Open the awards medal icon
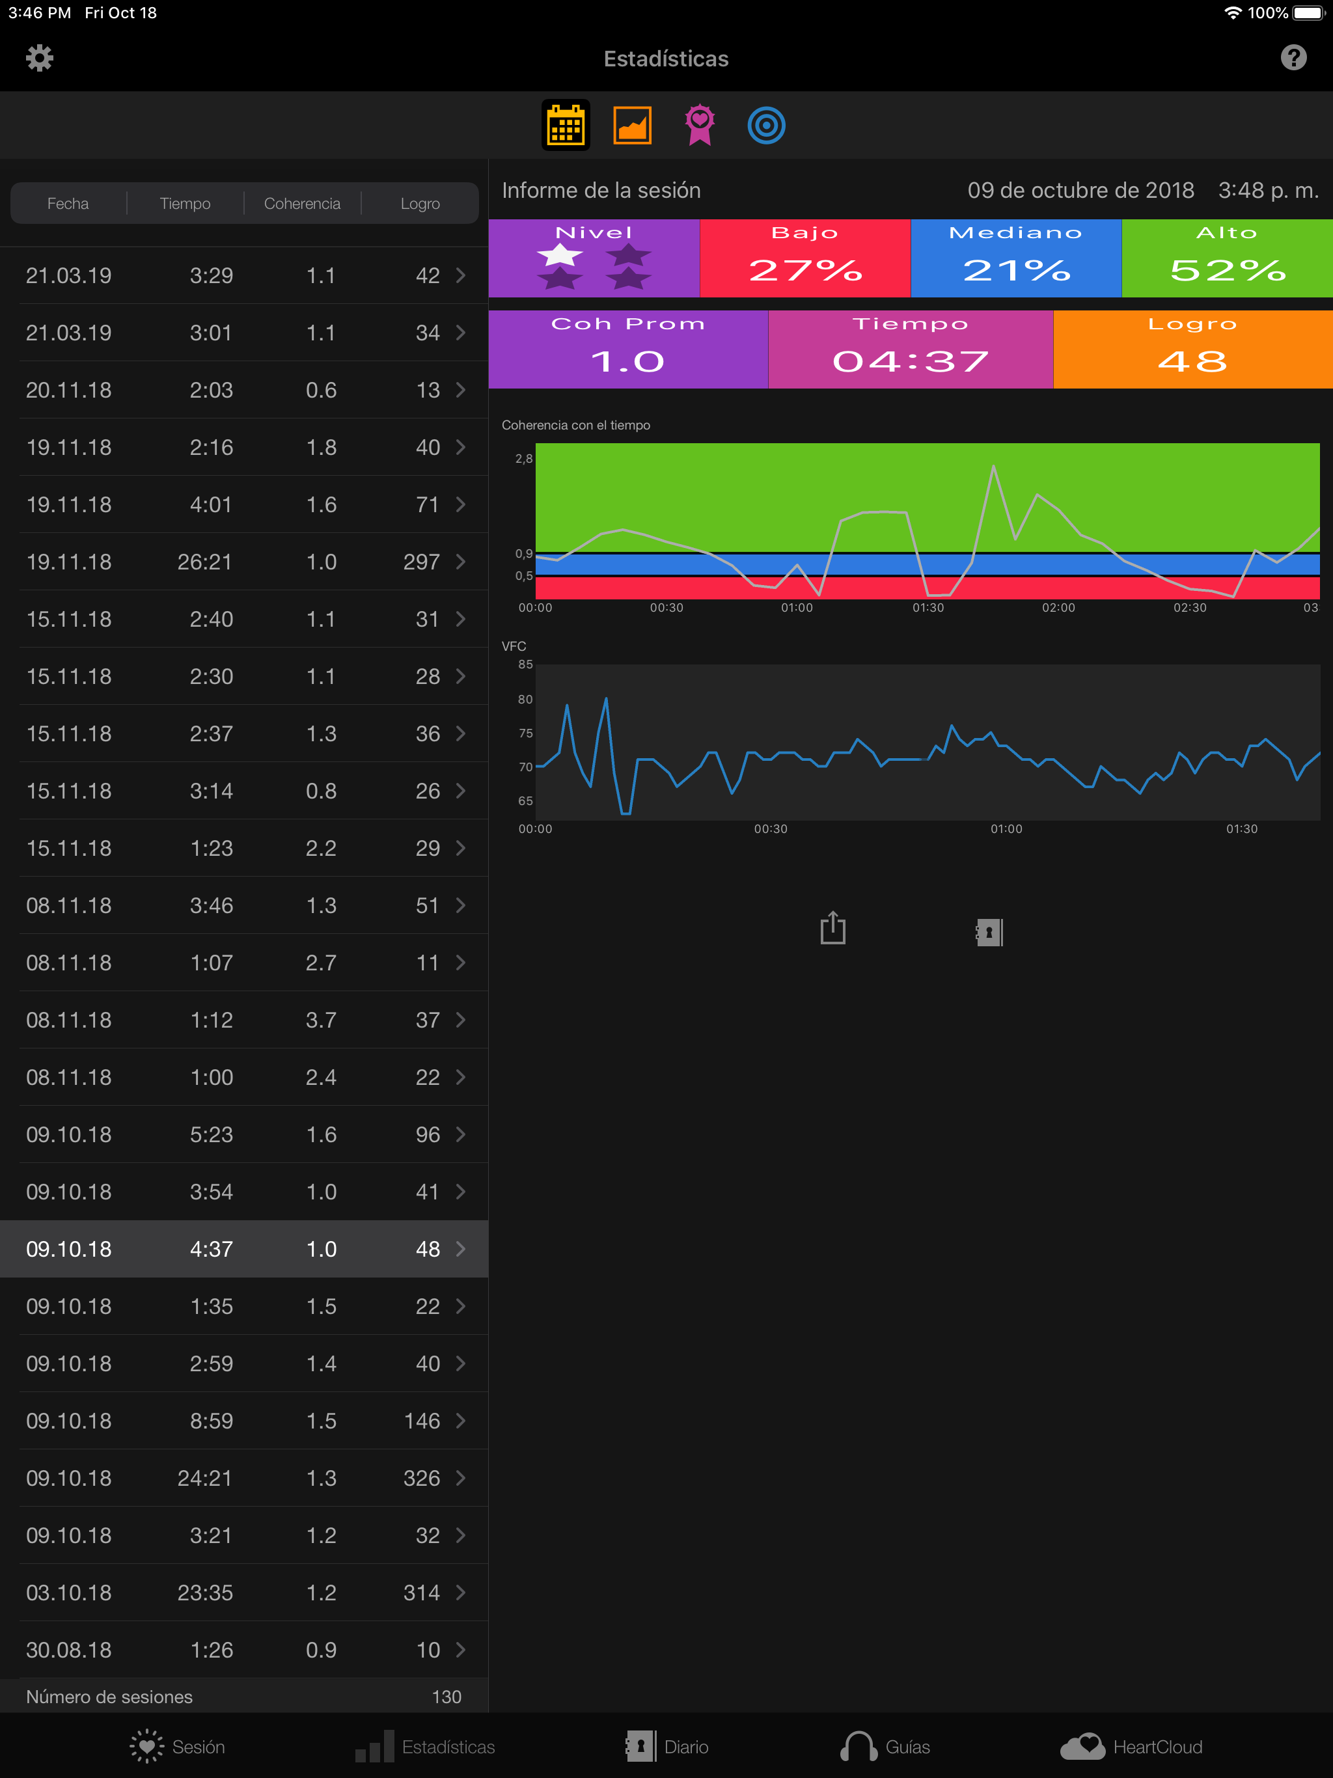This screenshot has width=1333, height=1778. [698, 124]
